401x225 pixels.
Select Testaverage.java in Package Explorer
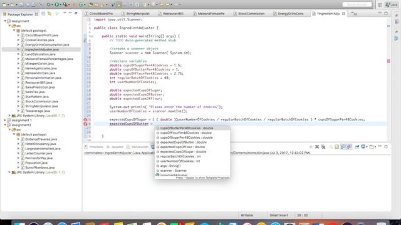click(38, 111)
